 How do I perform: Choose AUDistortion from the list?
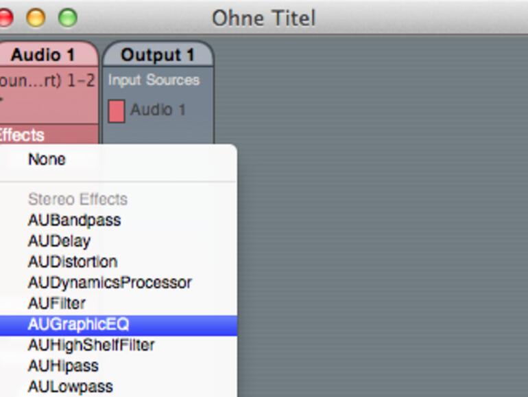(73, 262)
